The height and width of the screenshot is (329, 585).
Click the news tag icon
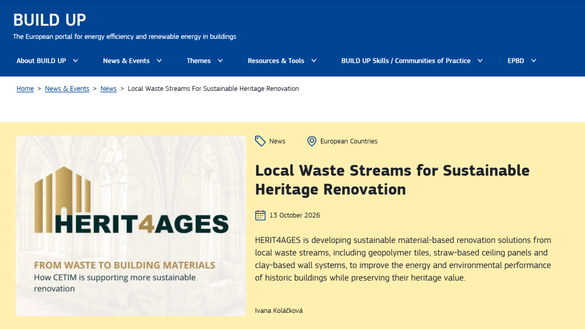pos(260,141)
